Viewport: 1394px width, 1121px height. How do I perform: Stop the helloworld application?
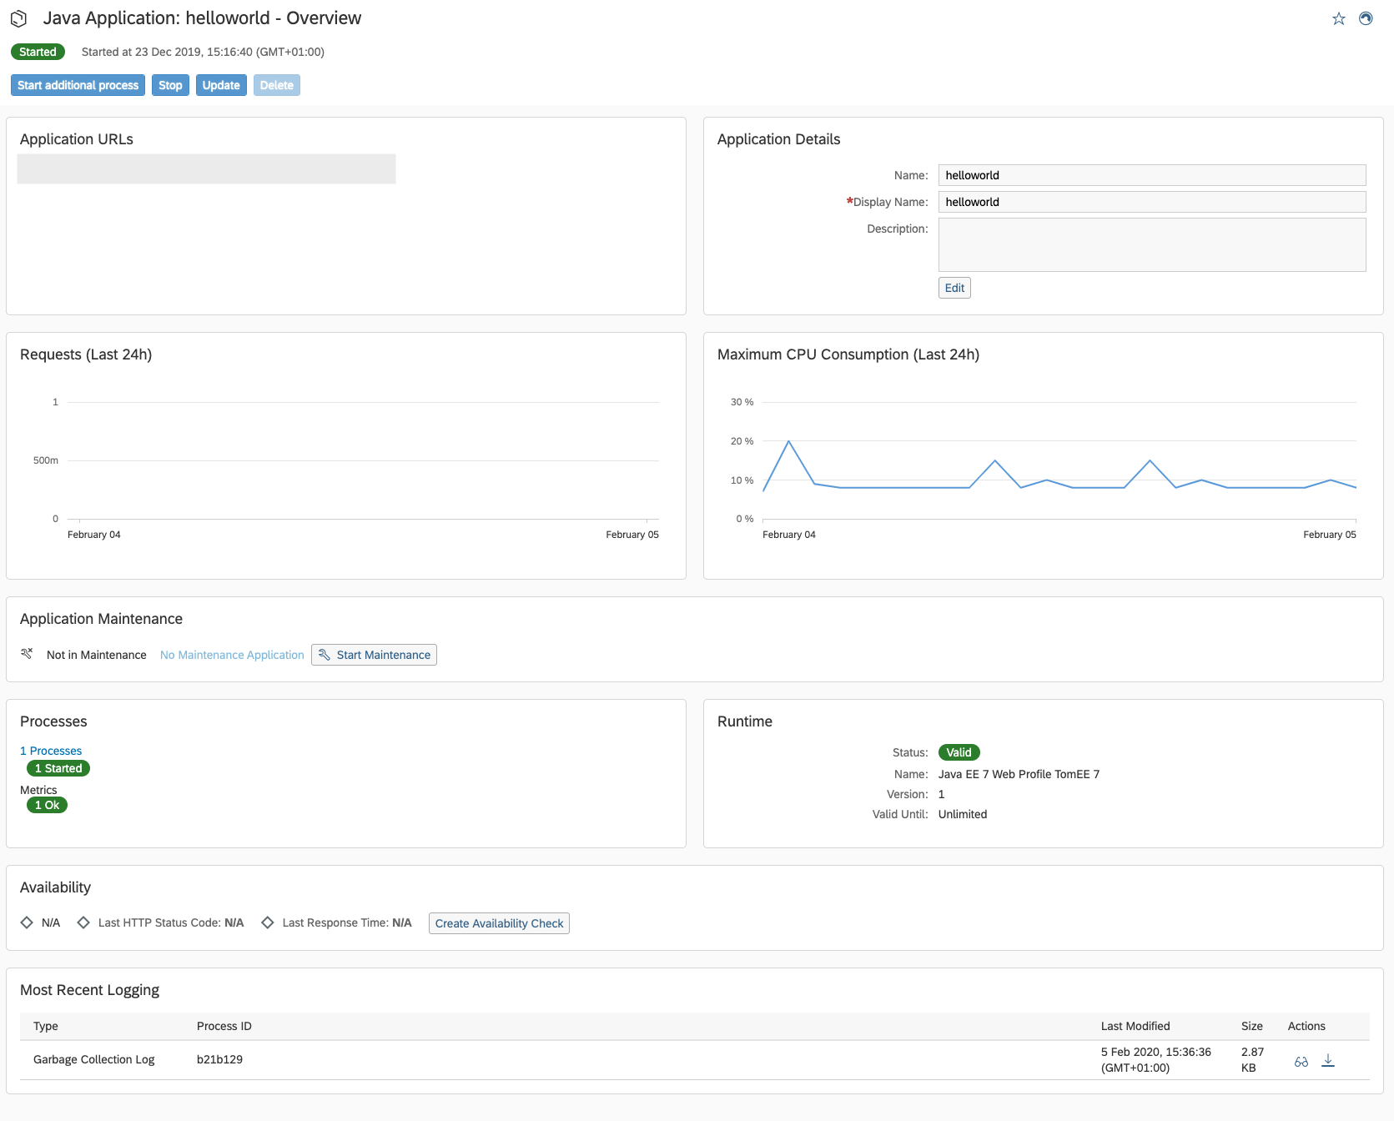[x=170, y=84]
